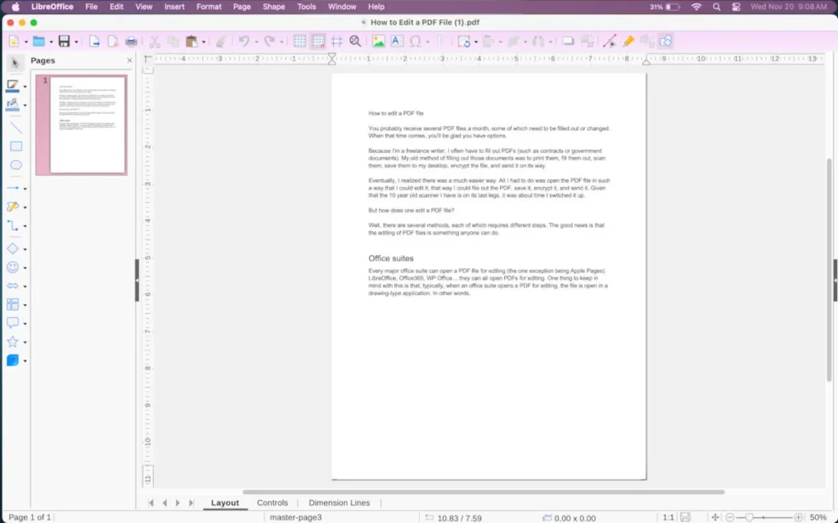Click the Open folder icon
838x523 pixels.
coord(38,42)
